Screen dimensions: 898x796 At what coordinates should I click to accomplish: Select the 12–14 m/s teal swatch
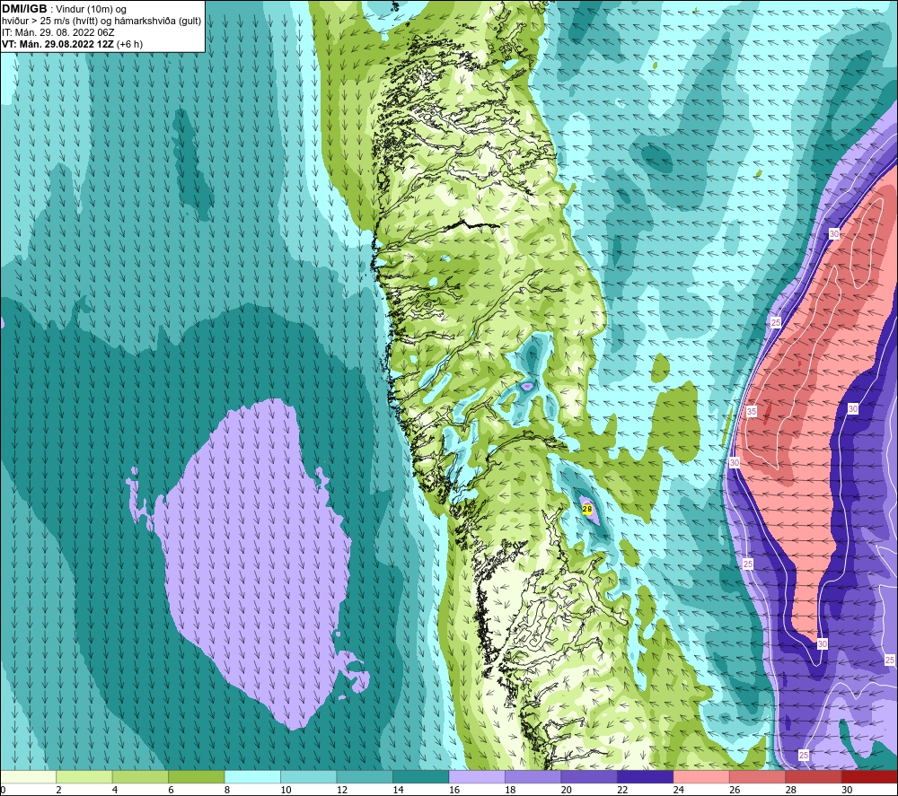tap(365, 776)
